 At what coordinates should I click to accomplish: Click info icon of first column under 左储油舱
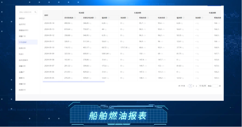click(109, 18)
